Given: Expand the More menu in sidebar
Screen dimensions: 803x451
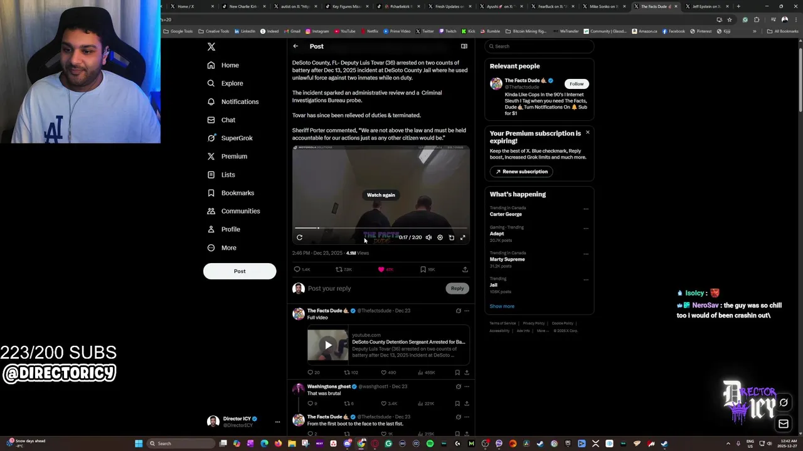Looking at the screenshot, I should click(221, 247).
